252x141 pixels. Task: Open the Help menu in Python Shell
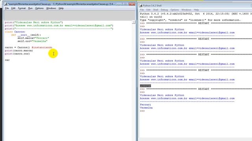[196, 10]
